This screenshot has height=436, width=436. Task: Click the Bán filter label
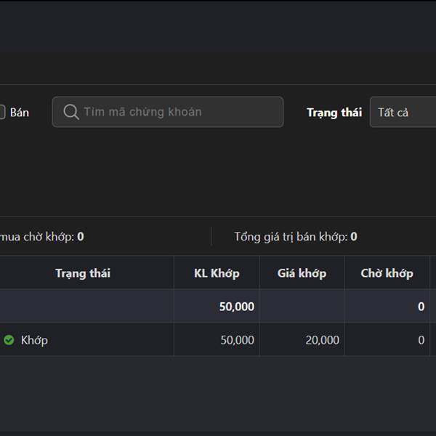20,113
